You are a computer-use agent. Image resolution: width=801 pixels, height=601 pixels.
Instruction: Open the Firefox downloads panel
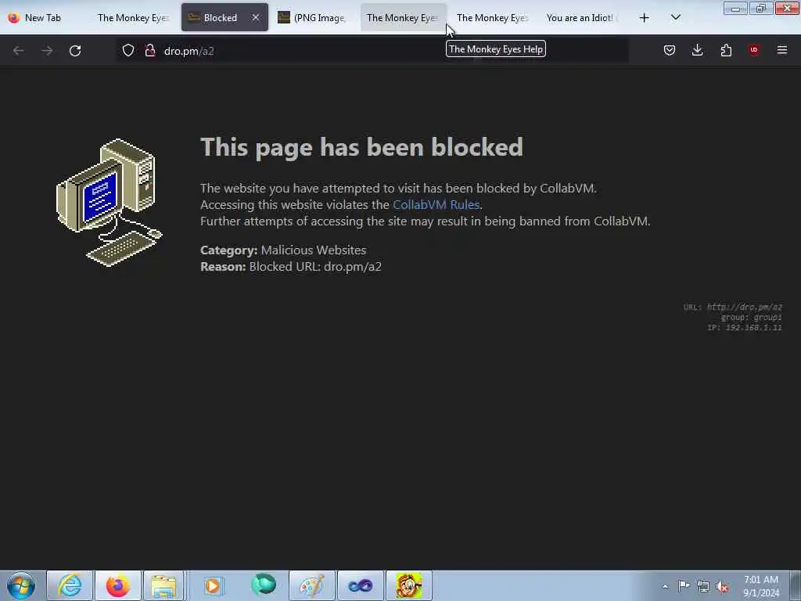[x=697, y=50]
